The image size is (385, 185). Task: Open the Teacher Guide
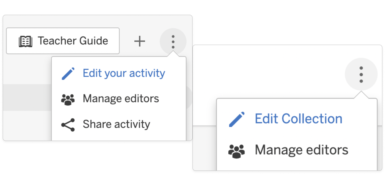point(63,41)
